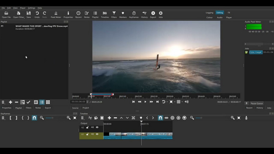274x154 pixels.
Task: Open the Keyframes panel menu
Action: [3, 118]
